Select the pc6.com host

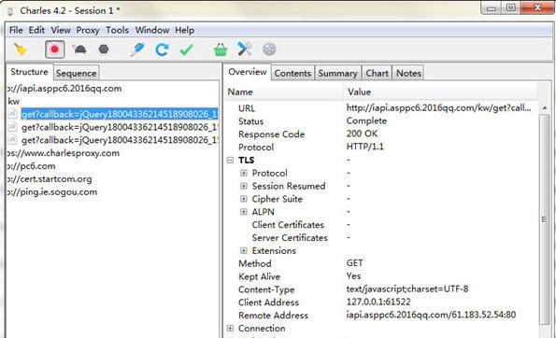point(31,166)
